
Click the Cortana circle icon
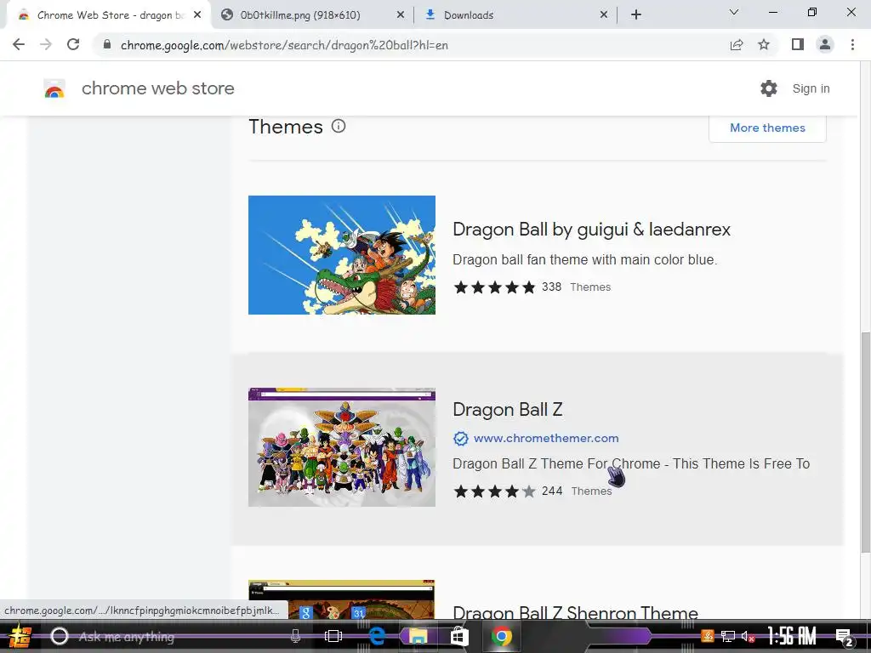pos(59,636)
